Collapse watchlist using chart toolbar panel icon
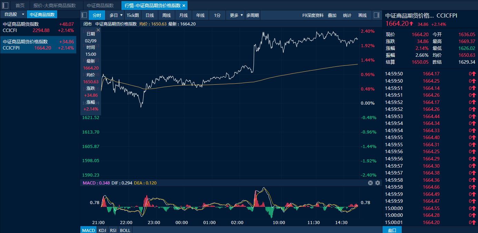478x233 pixels. [x=84, y=15]
